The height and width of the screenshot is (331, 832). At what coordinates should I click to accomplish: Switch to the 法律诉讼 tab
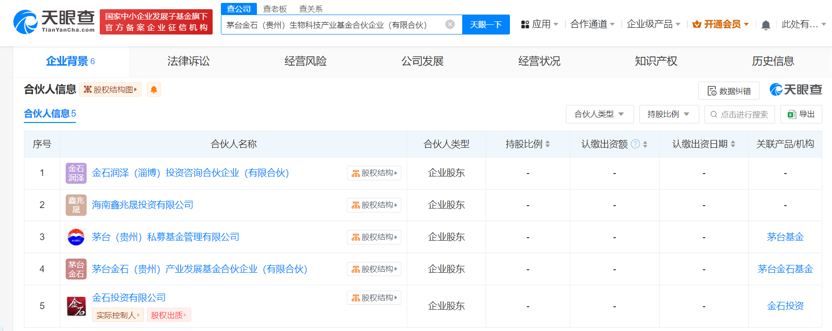[x=188, y=61]
